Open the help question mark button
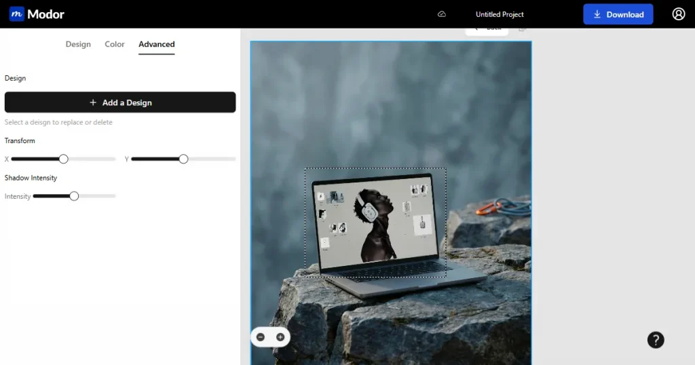 [x=656, y=340]
